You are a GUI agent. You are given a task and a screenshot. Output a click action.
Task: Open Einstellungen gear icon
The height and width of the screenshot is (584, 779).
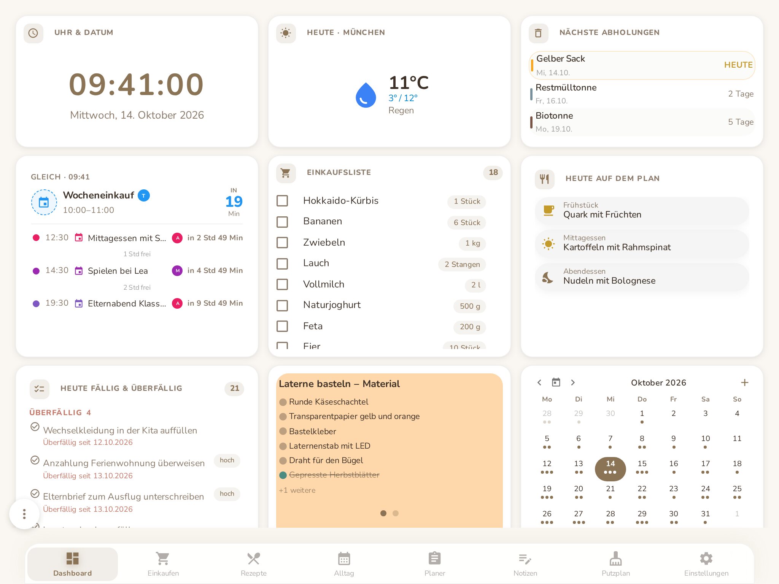(x=706, y=559)
